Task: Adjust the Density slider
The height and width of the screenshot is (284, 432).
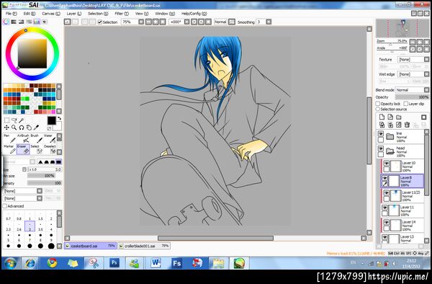Action: tap(45, 183)
